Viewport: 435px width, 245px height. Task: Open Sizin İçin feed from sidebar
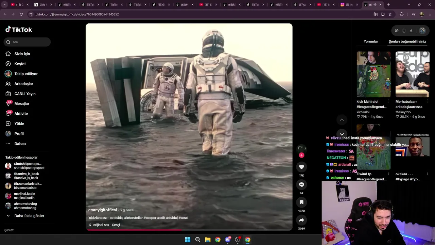pyautogui.click(x=22, y=54)
